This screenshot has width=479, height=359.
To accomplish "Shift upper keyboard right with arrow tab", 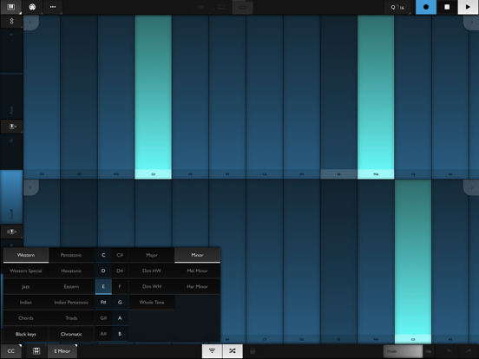I will (471, 23).
